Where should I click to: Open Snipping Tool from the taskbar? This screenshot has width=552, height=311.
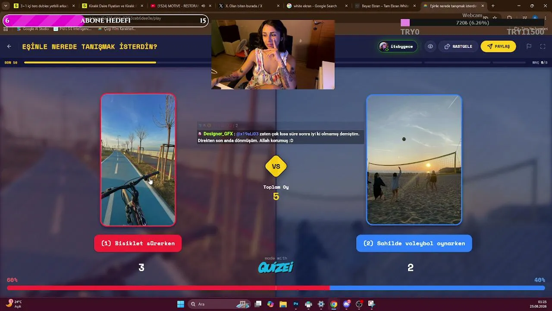(371, 304)
